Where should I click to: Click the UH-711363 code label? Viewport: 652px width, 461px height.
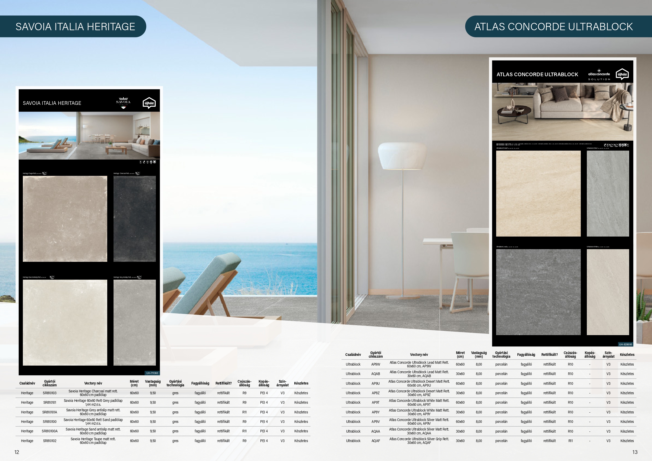(152, 373)
